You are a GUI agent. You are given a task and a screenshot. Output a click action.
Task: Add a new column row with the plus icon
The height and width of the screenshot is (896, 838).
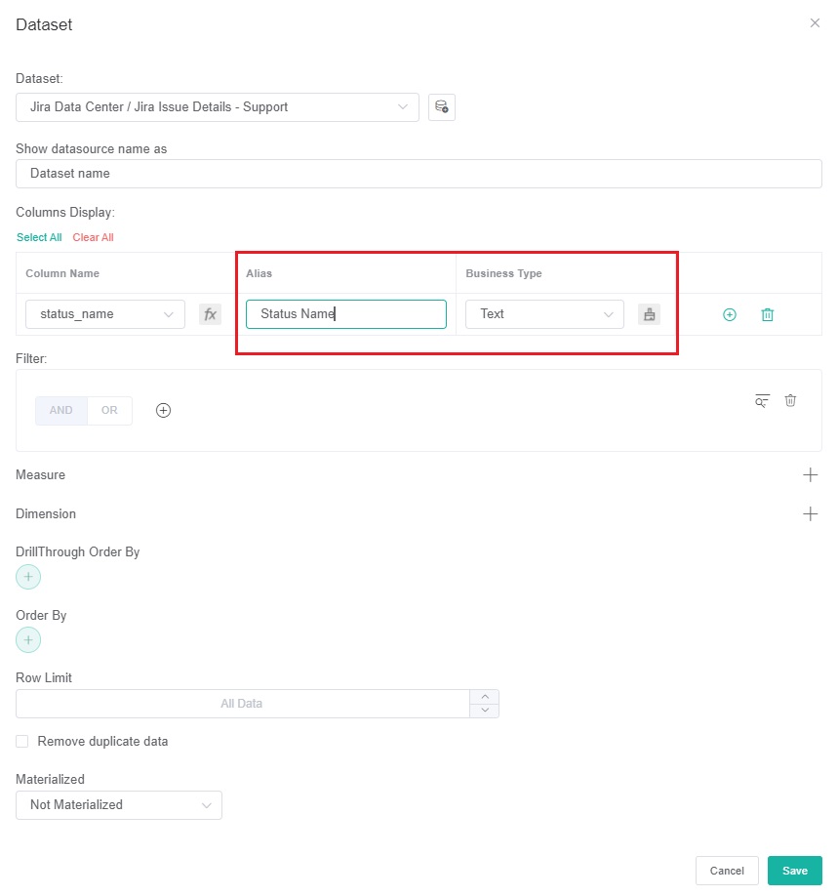tap(729, 314)
